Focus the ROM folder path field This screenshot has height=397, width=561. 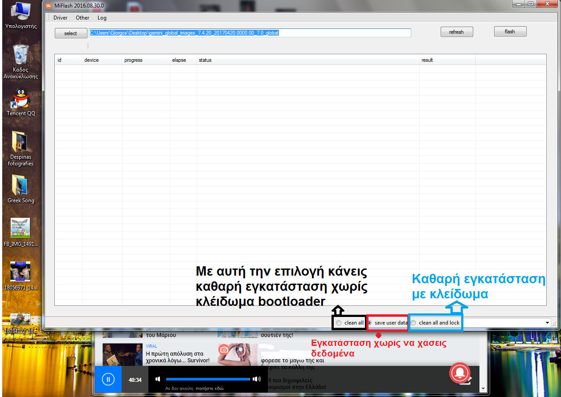pyautogui.click(x=250, y=33)
